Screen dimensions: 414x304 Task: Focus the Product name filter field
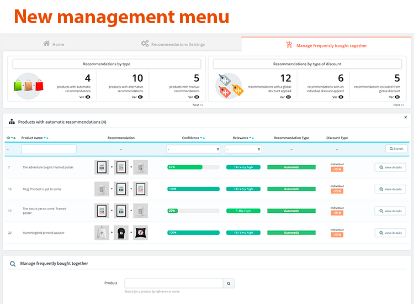pos(49,149)
